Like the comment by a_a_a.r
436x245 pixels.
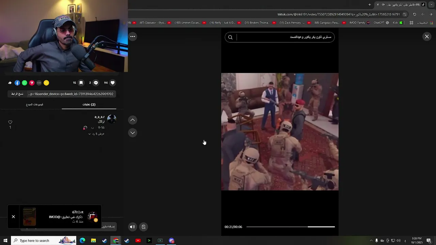10,122
